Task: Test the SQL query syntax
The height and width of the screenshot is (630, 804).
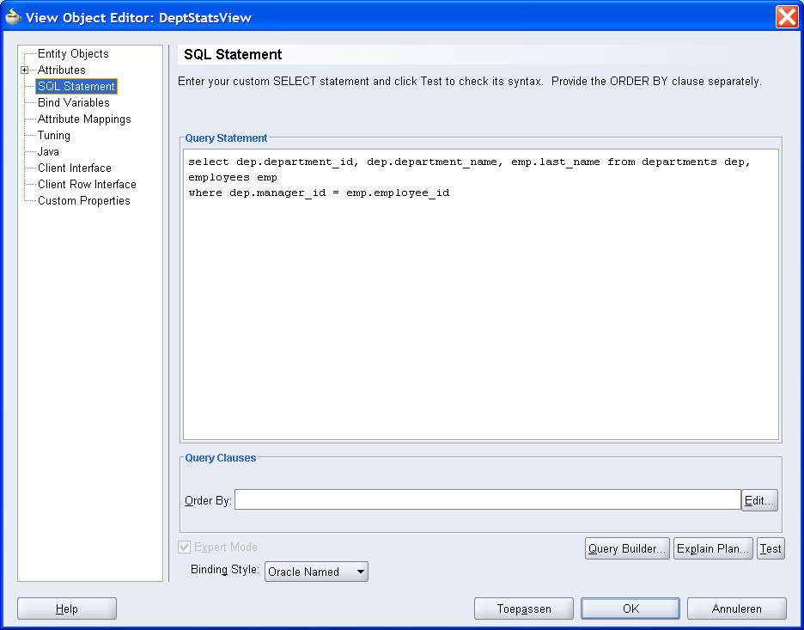Action: 770,548
